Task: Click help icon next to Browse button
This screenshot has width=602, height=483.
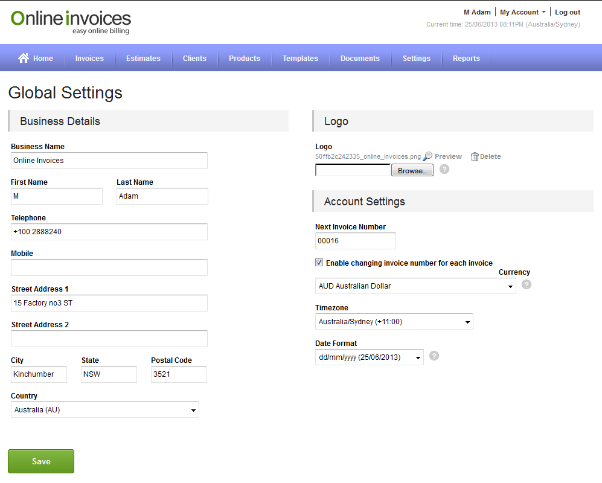Action: point(444,170)
